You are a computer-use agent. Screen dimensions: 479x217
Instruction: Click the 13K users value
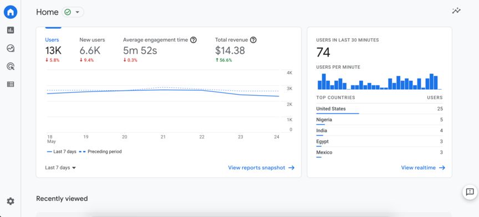point(54,50)
